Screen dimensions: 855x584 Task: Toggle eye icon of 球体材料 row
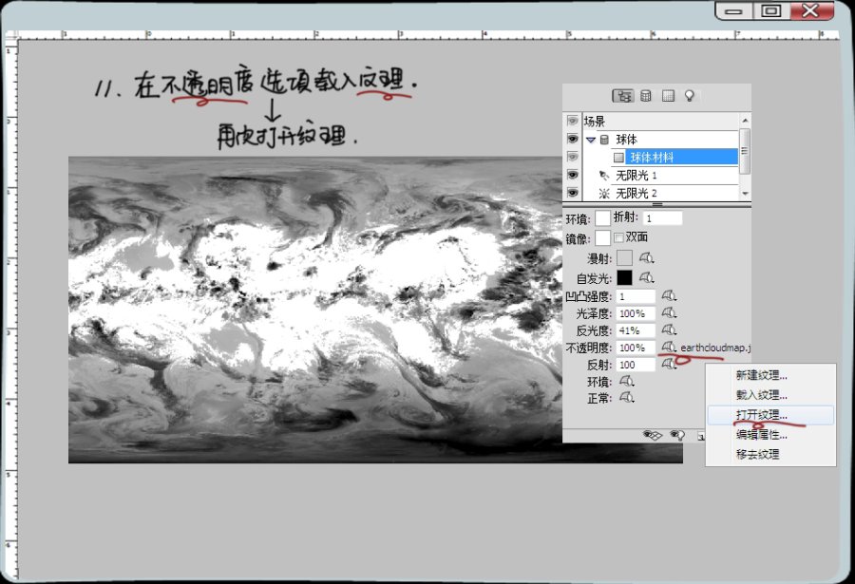pyautogui.click(x=573, y=157)
